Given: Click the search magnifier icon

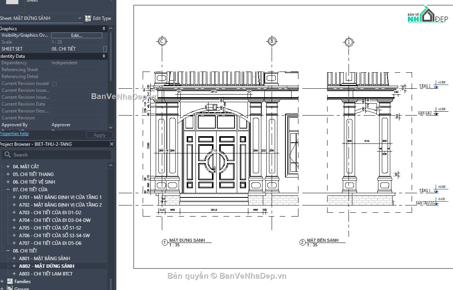Looking at the screenshot, I should pyautogui.click(x=8, y=155).
